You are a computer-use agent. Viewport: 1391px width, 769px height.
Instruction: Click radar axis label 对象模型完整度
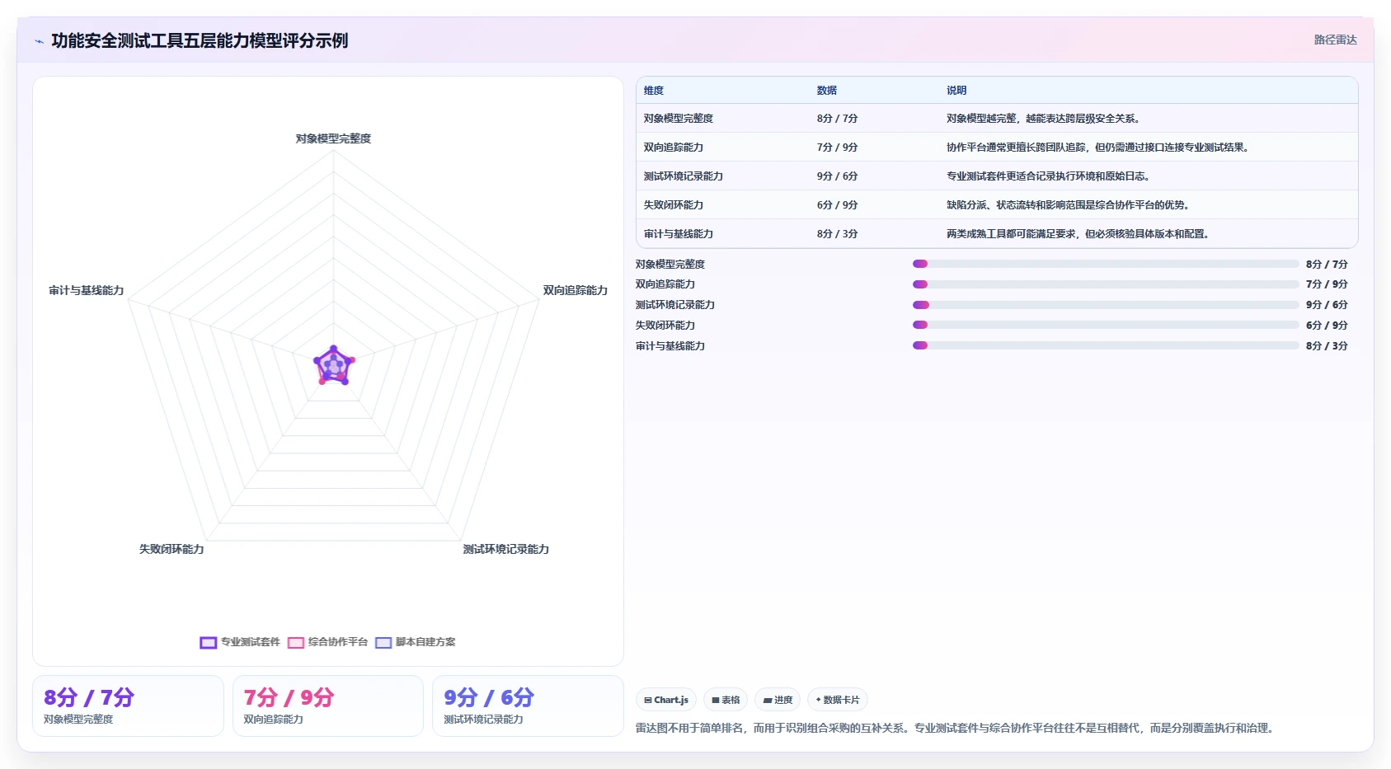coord(333,138)
